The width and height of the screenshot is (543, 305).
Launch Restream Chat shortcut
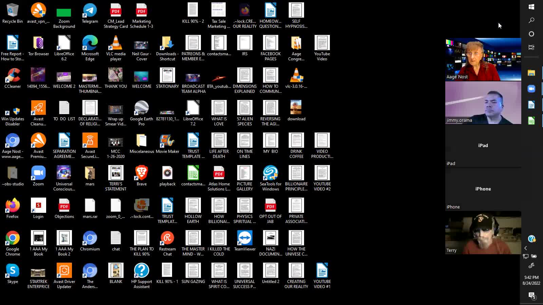[167, 244]
